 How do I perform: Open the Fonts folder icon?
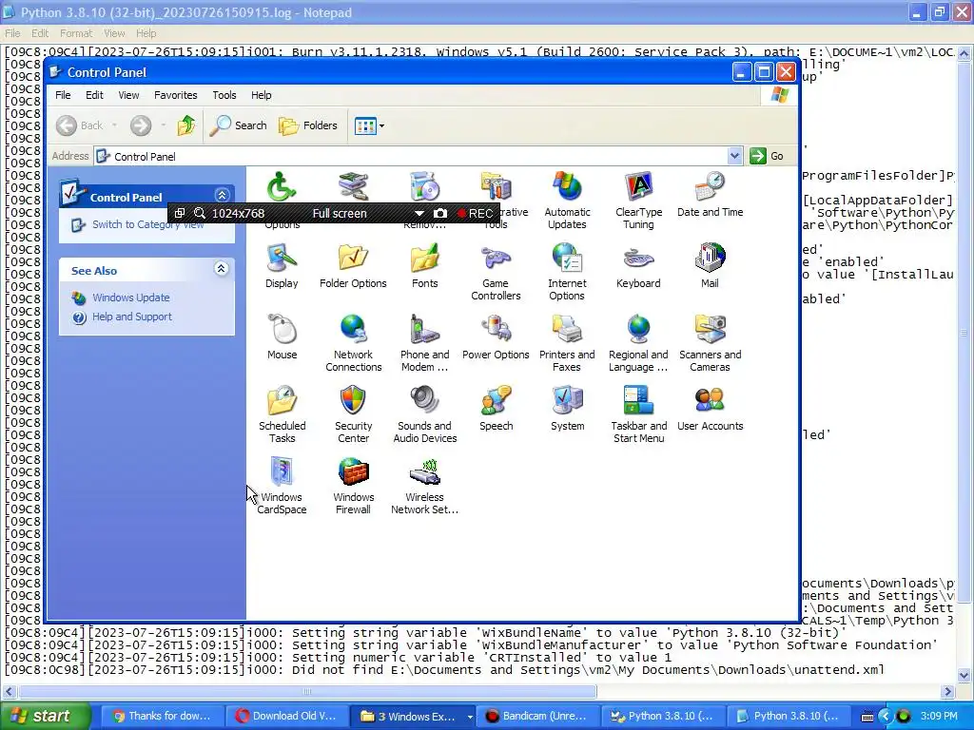(425, 266)
